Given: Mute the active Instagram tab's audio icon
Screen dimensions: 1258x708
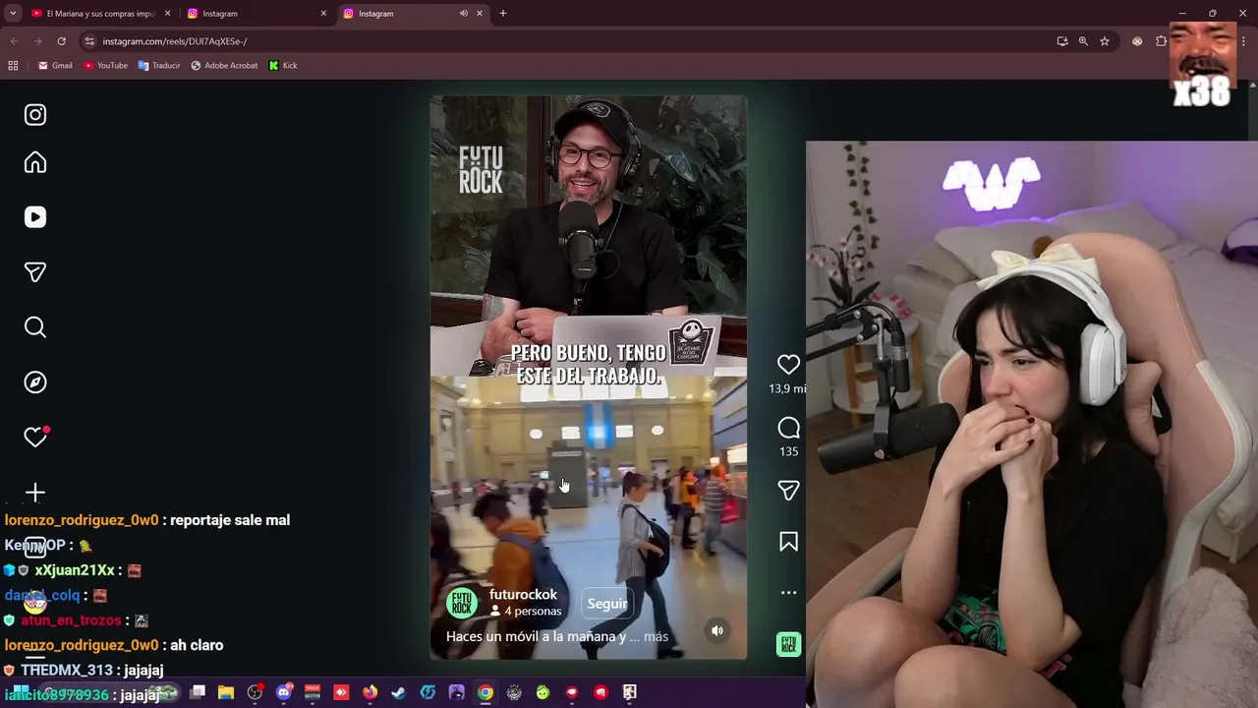Looking at the screenshot, I should 463,14.
